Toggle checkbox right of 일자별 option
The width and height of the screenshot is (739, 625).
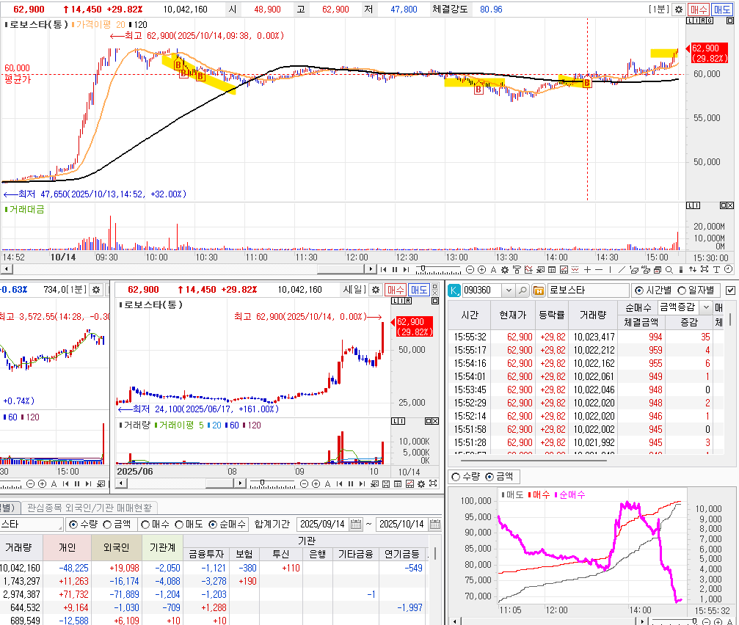[x=730, y=290]
